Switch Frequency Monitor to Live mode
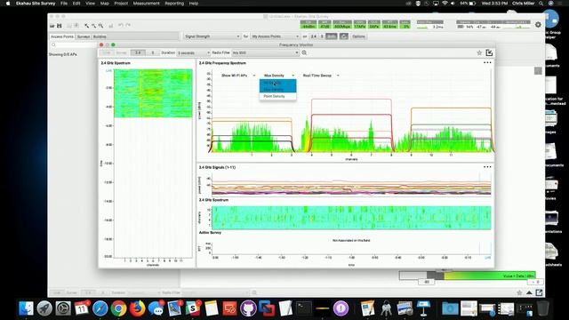Viewport: 569px width, 320px height. click(x=107, y=52)
